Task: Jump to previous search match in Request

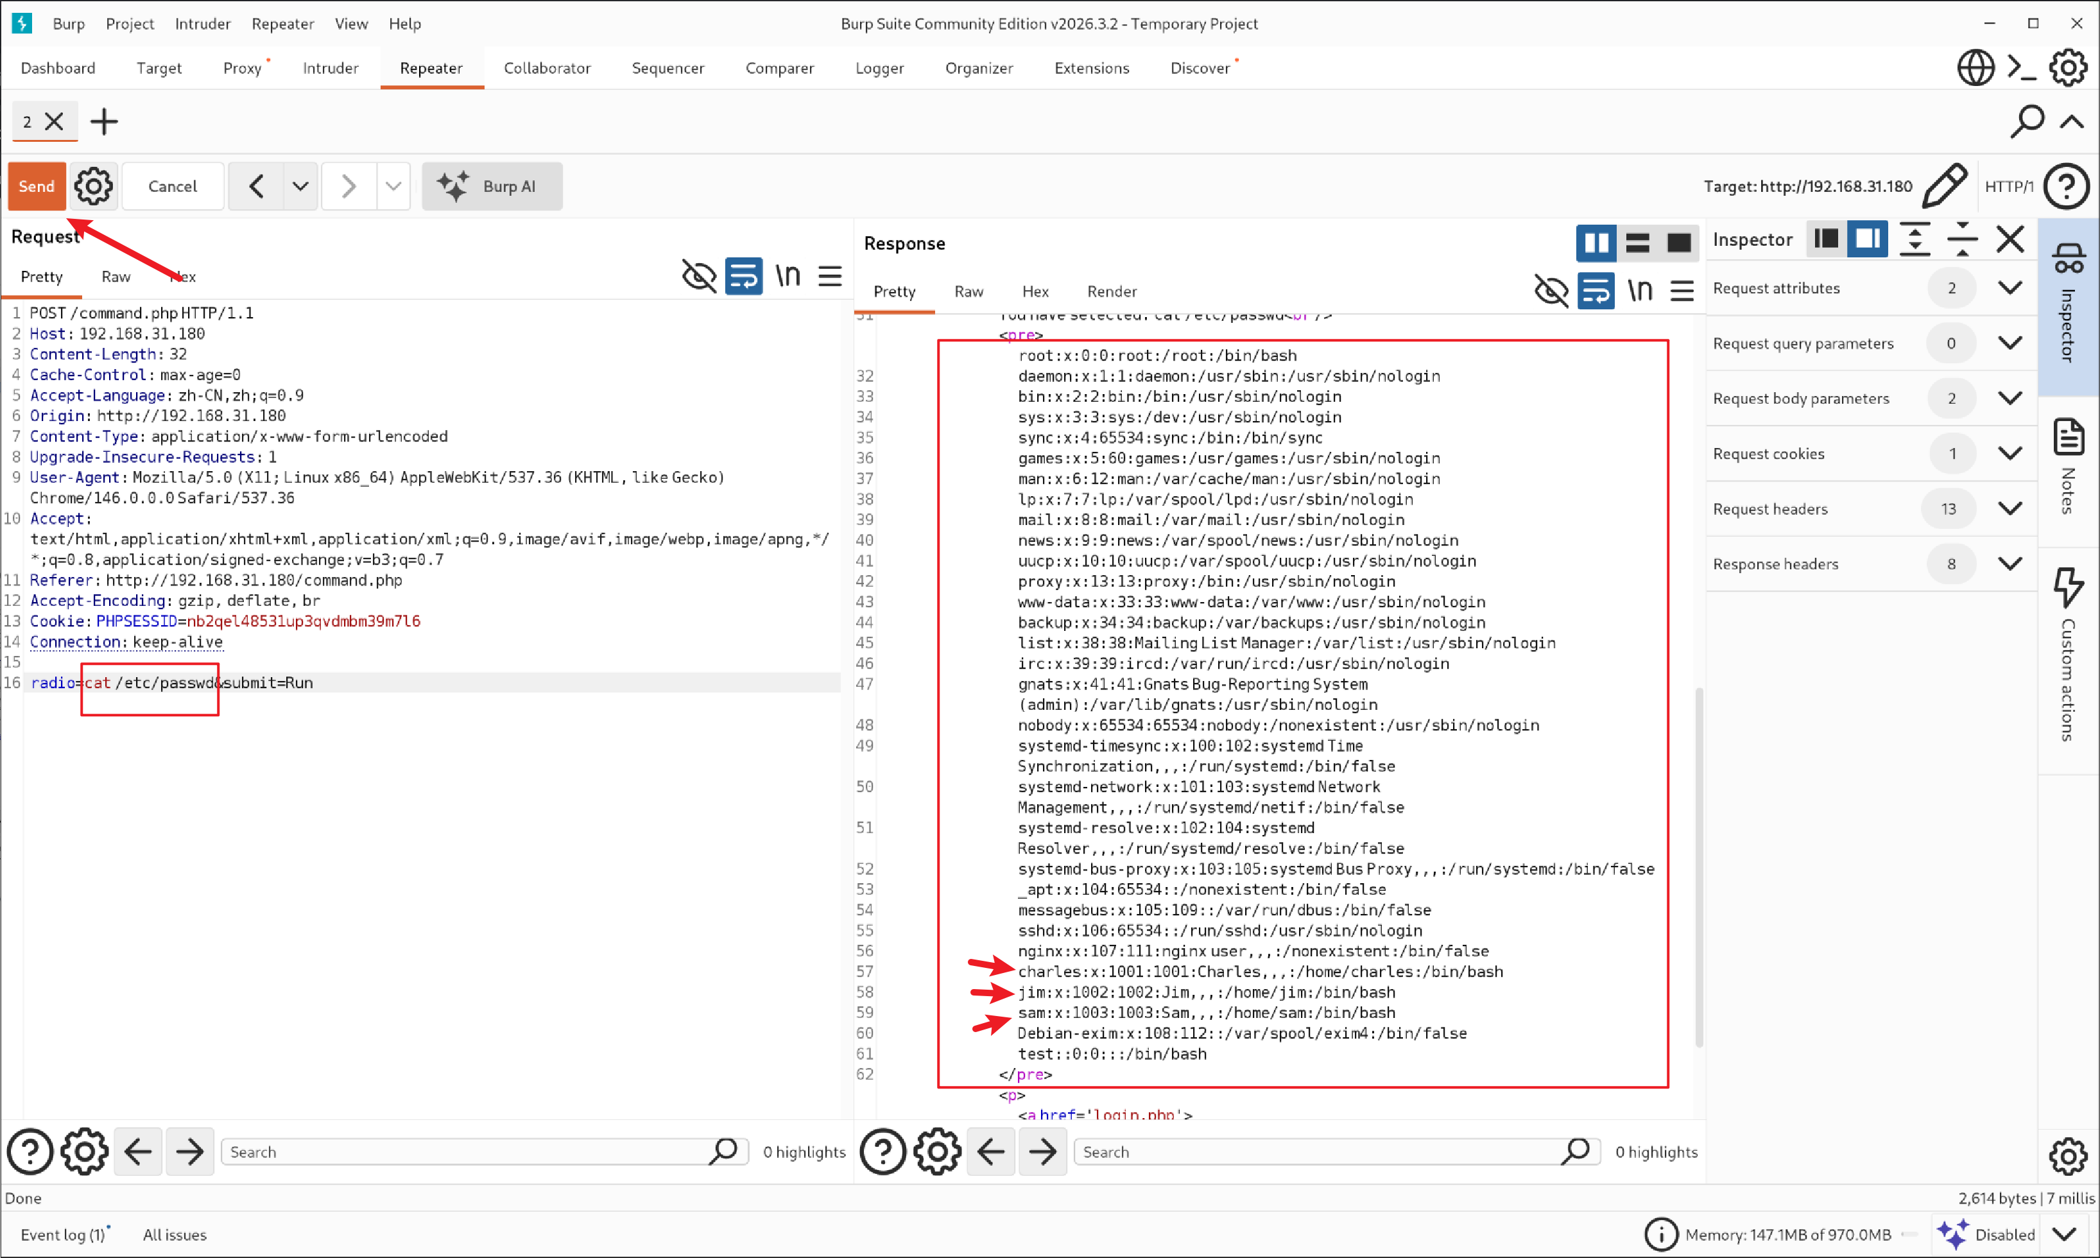Action: click(138, 1152)
